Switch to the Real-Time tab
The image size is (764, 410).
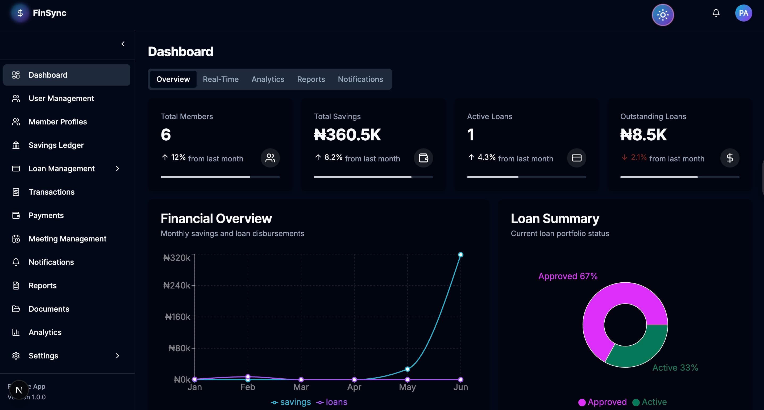pyautogui.click(x=221, y=79)
